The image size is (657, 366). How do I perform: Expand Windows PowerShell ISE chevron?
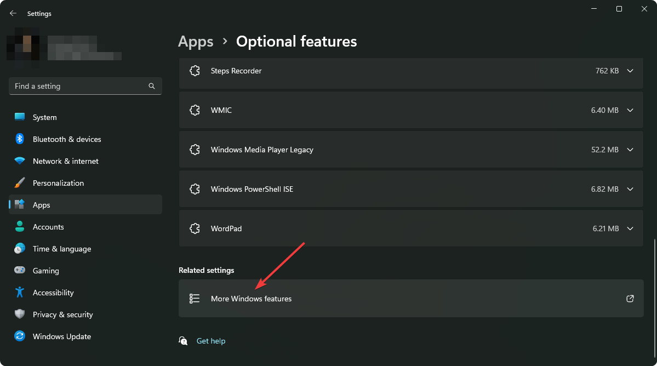coord(630,189)
